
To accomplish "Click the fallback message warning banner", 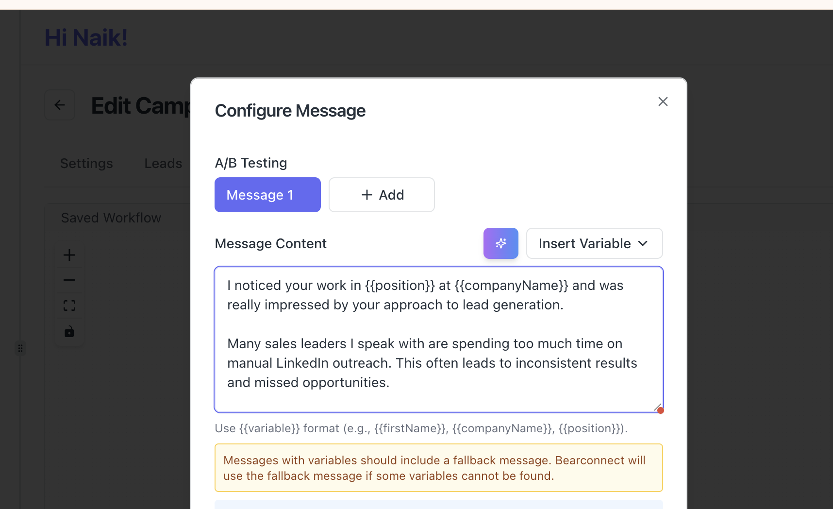I will click(438, 468).
